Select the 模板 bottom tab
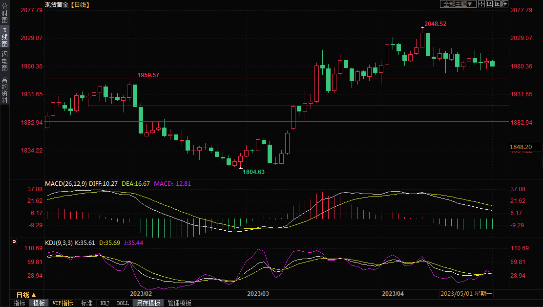The width and height of the screenshot is (543, 307). [39, 303]
